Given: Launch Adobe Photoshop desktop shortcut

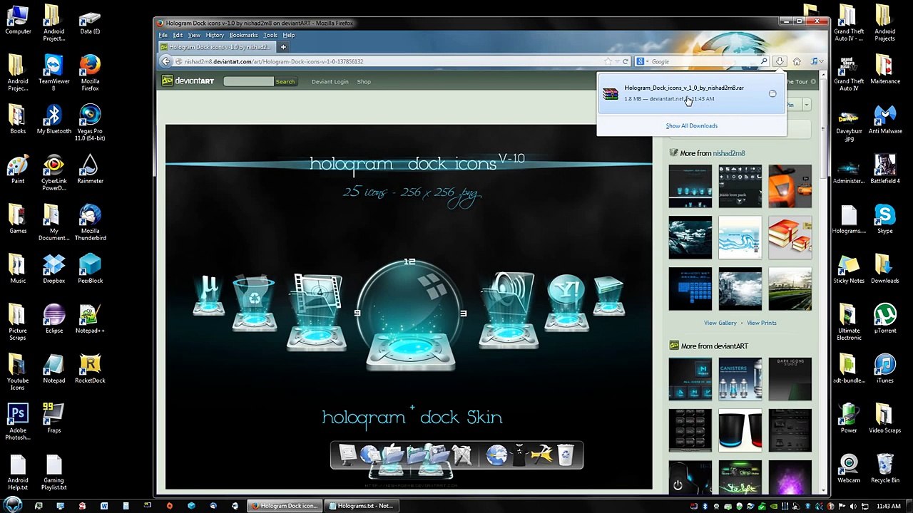Looking at the screenshot, I should pos(18,422).
